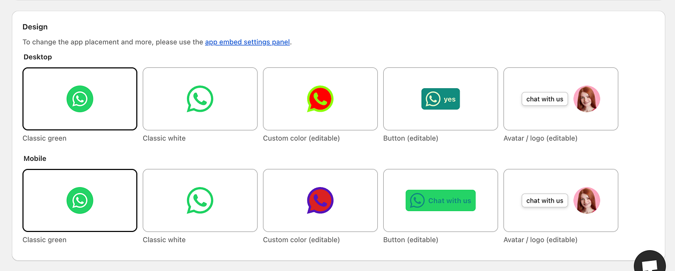Select the Mobile Classic green WhatsApp icon
The image size is (675, 271).
(x=80, y=200)
